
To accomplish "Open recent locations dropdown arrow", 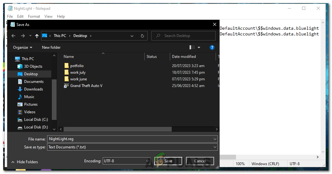I will pyautogui.click(x=30, y=36).
